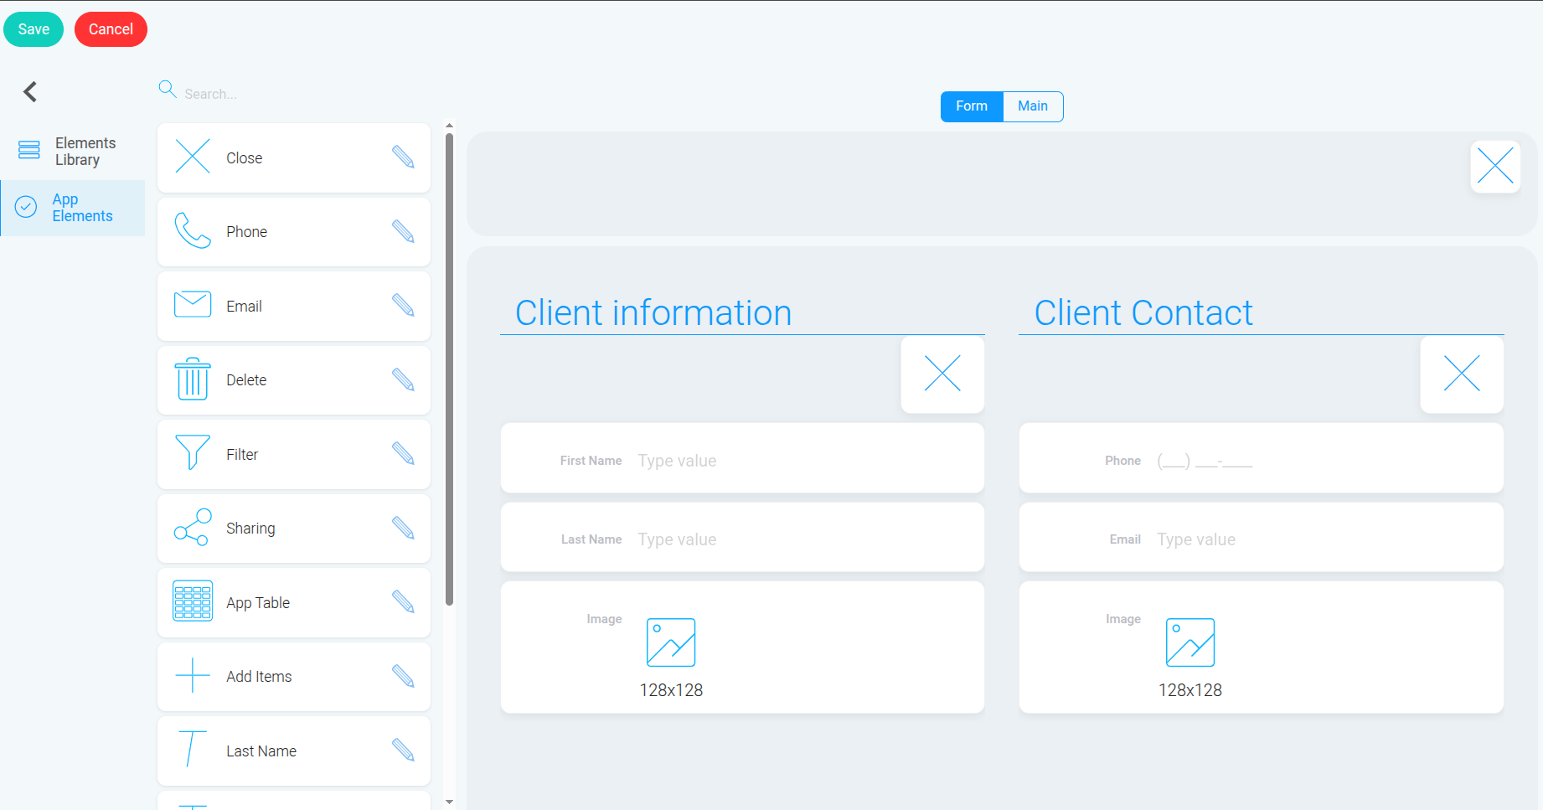The height and width of the screenshot is (810, 1543).
Task: Select the App Table grid icon
Action: 193,601
